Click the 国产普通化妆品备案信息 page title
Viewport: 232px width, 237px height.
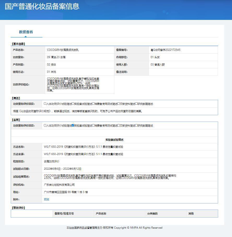coord(42,6)
